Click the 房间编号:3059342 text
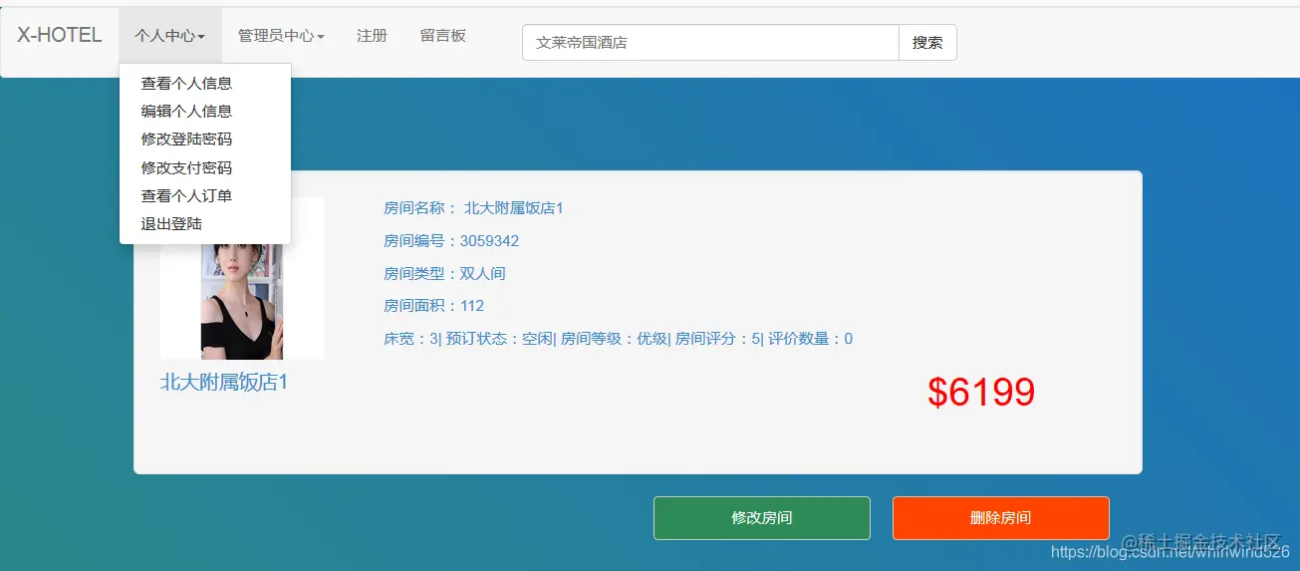The image size is (1300, 571). point(451,241)
